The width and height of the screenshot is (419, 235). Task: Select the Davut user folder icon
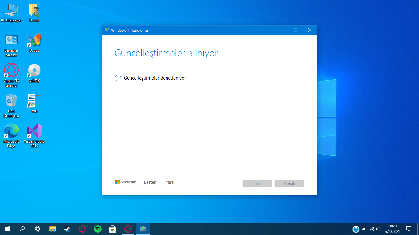34,13
